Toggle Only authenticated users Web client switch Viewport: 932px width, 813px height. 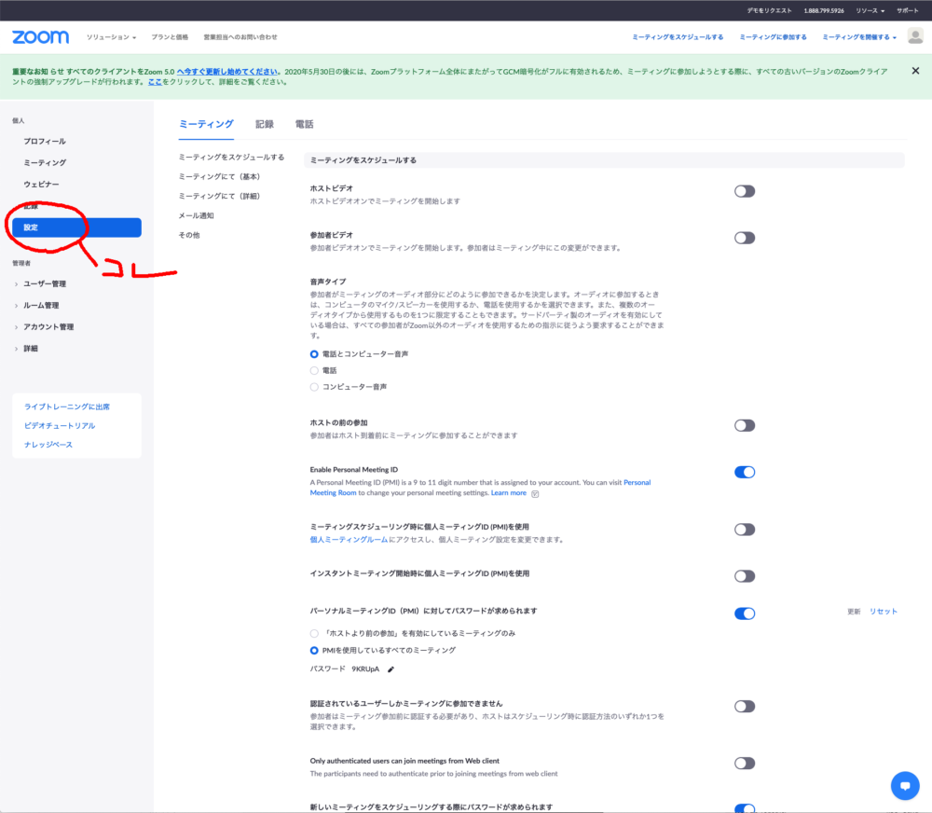tap(744, 763)
